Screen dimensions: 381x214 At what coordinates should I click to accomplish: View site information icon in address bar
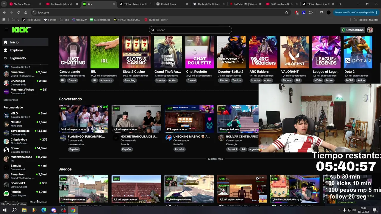click(x=34, y=12)
